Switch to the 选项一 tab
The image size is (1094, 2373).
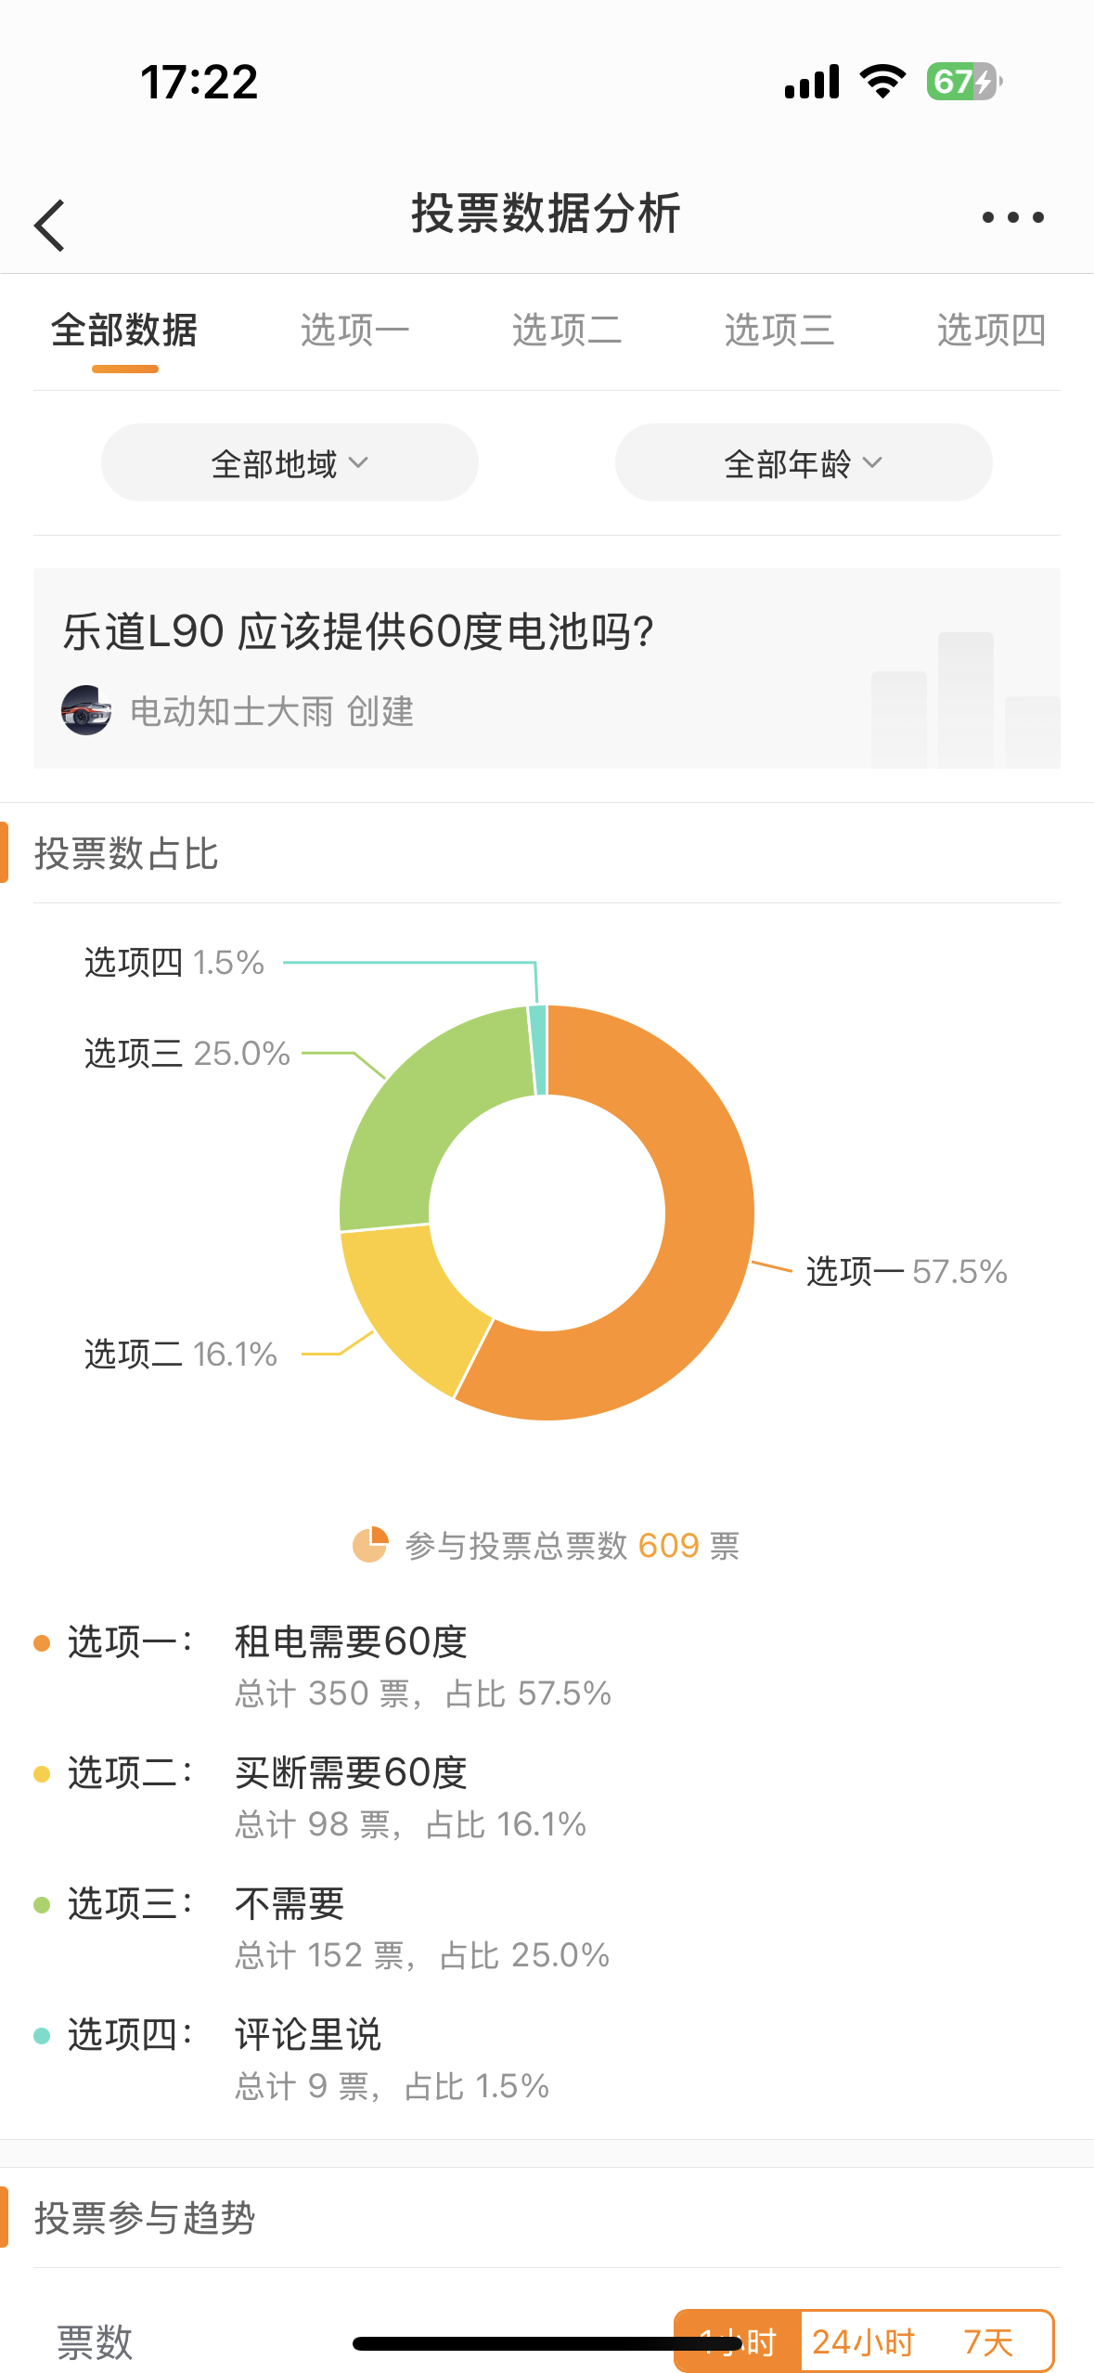354,331
